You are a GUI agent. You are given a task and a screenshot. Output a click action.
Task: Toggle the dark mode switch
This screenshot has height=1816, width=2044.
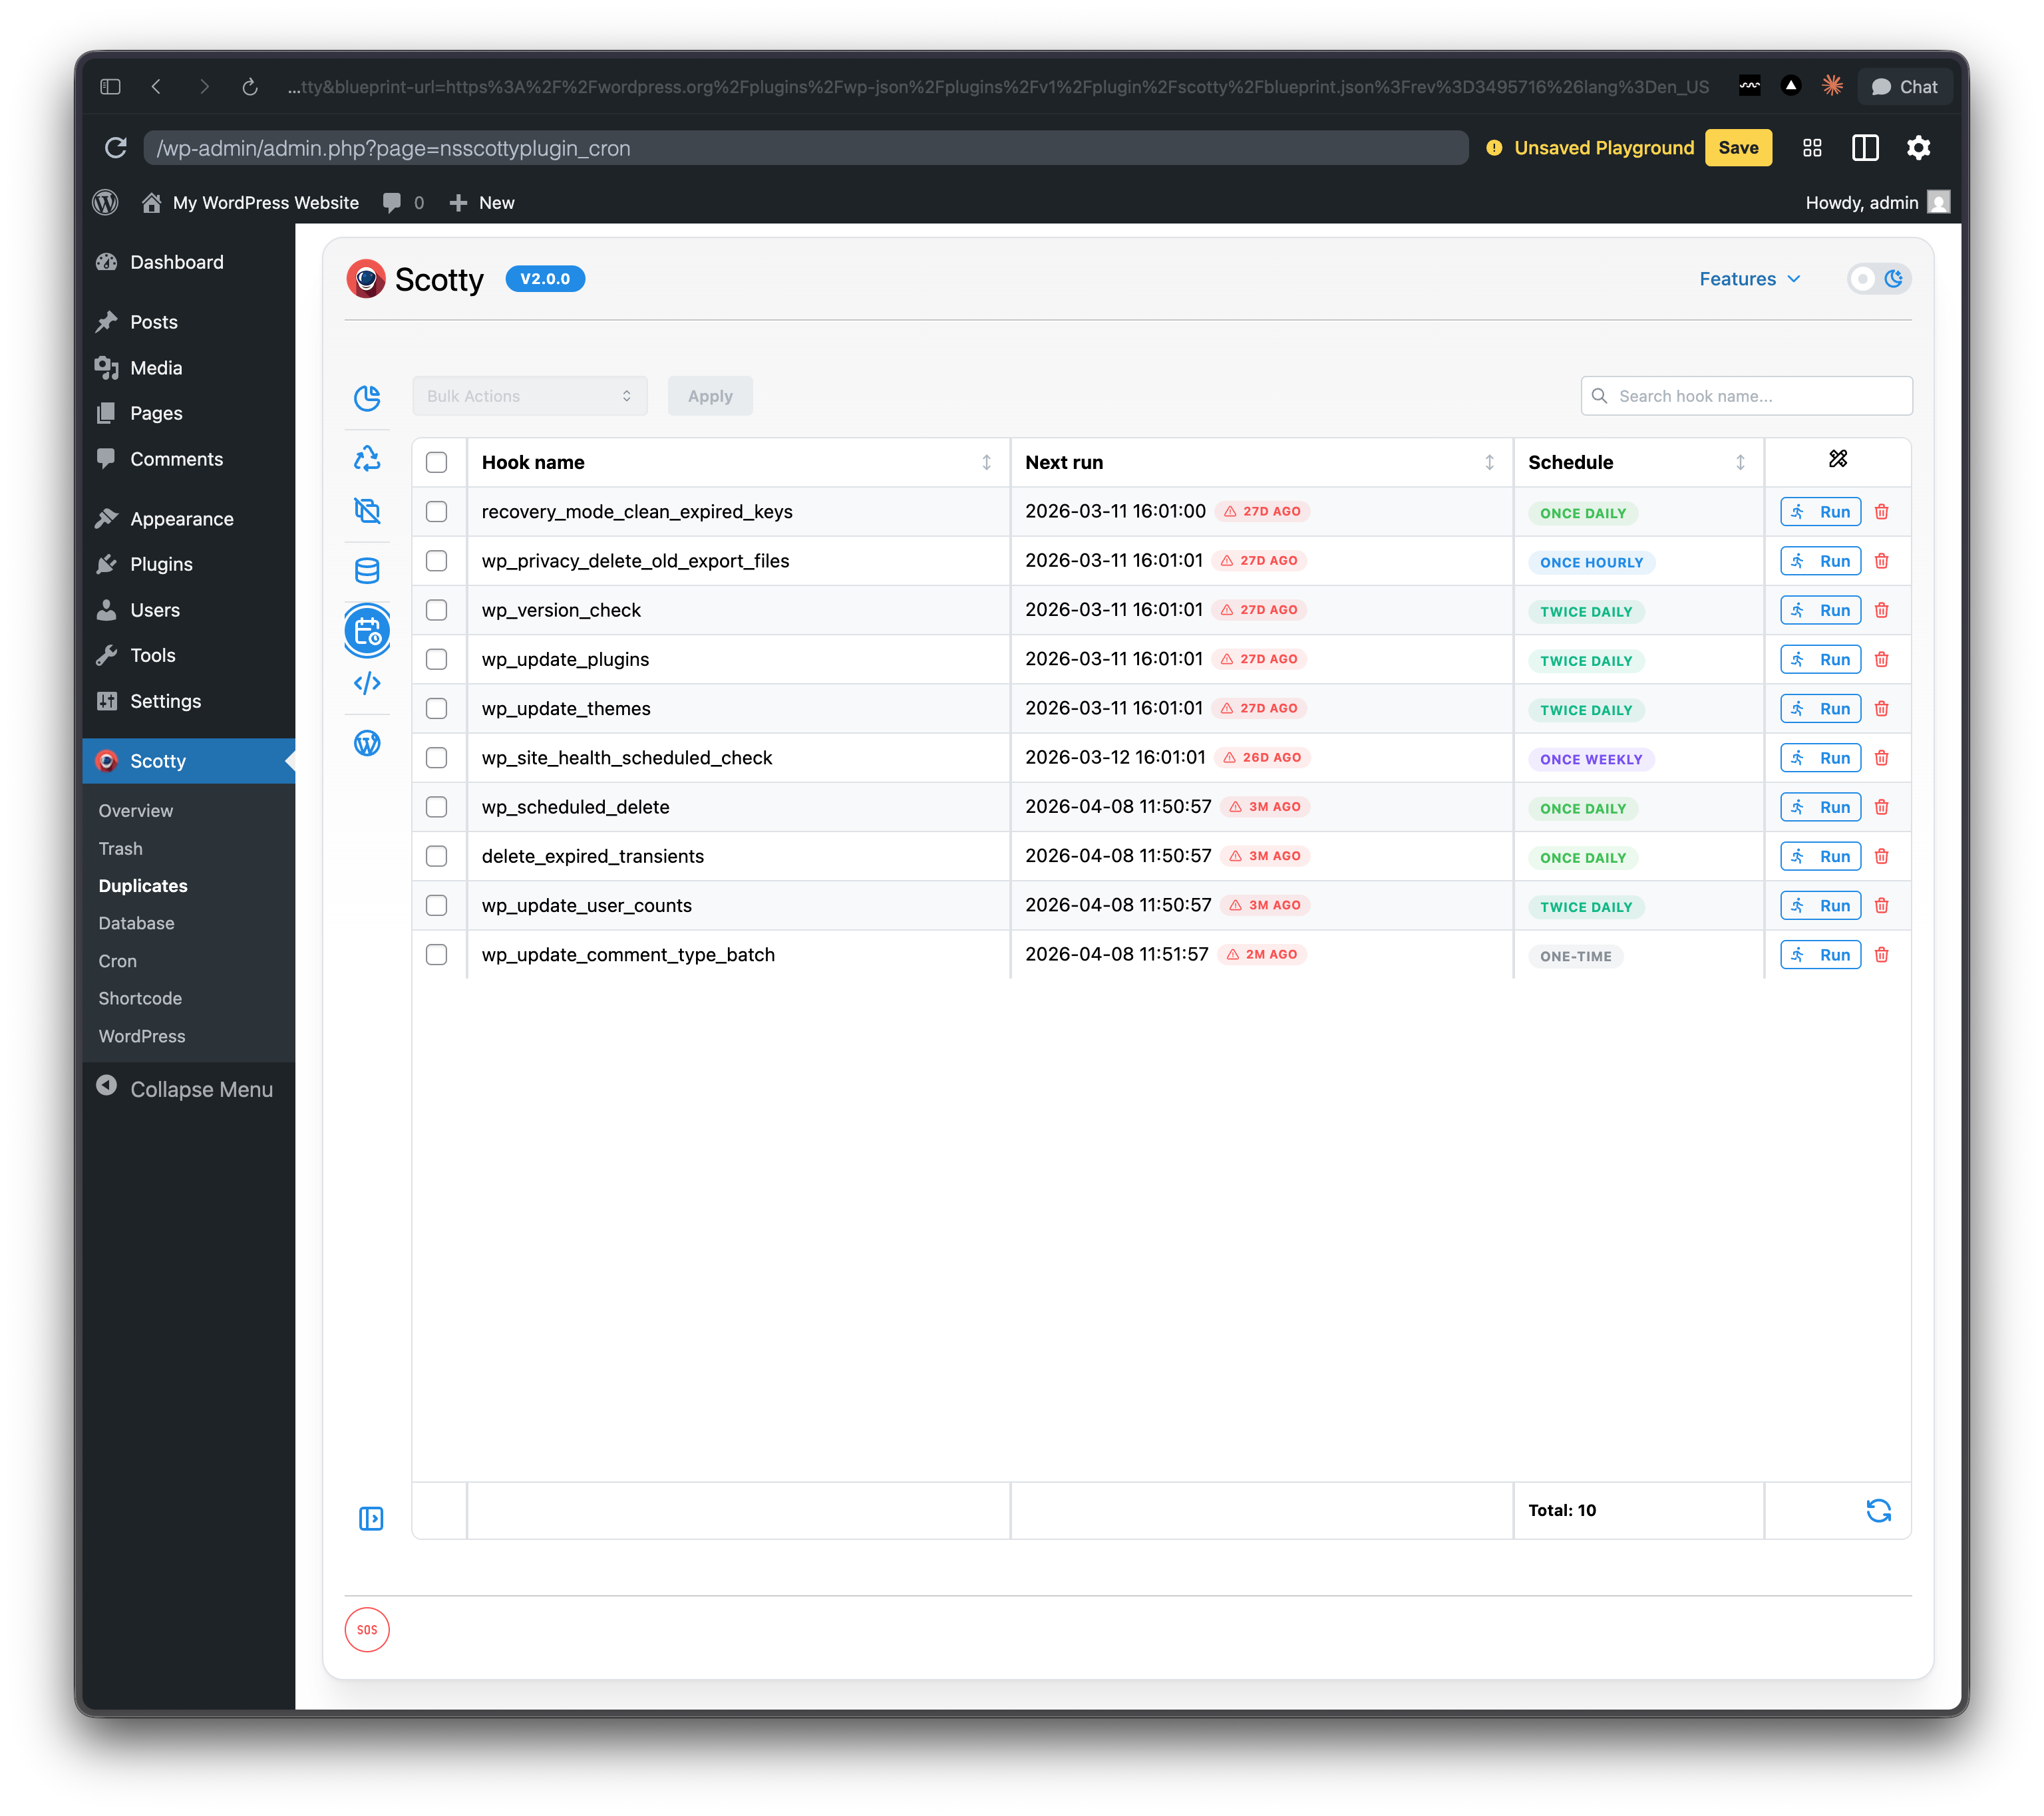[1878, 279]
